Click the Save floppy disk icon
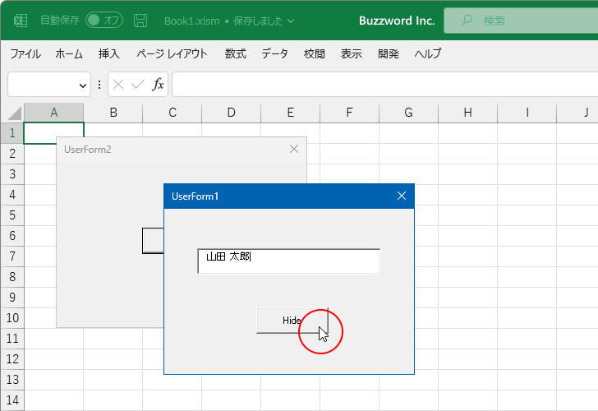This screenshot has height=411, width=598. [x=140, y=21]
